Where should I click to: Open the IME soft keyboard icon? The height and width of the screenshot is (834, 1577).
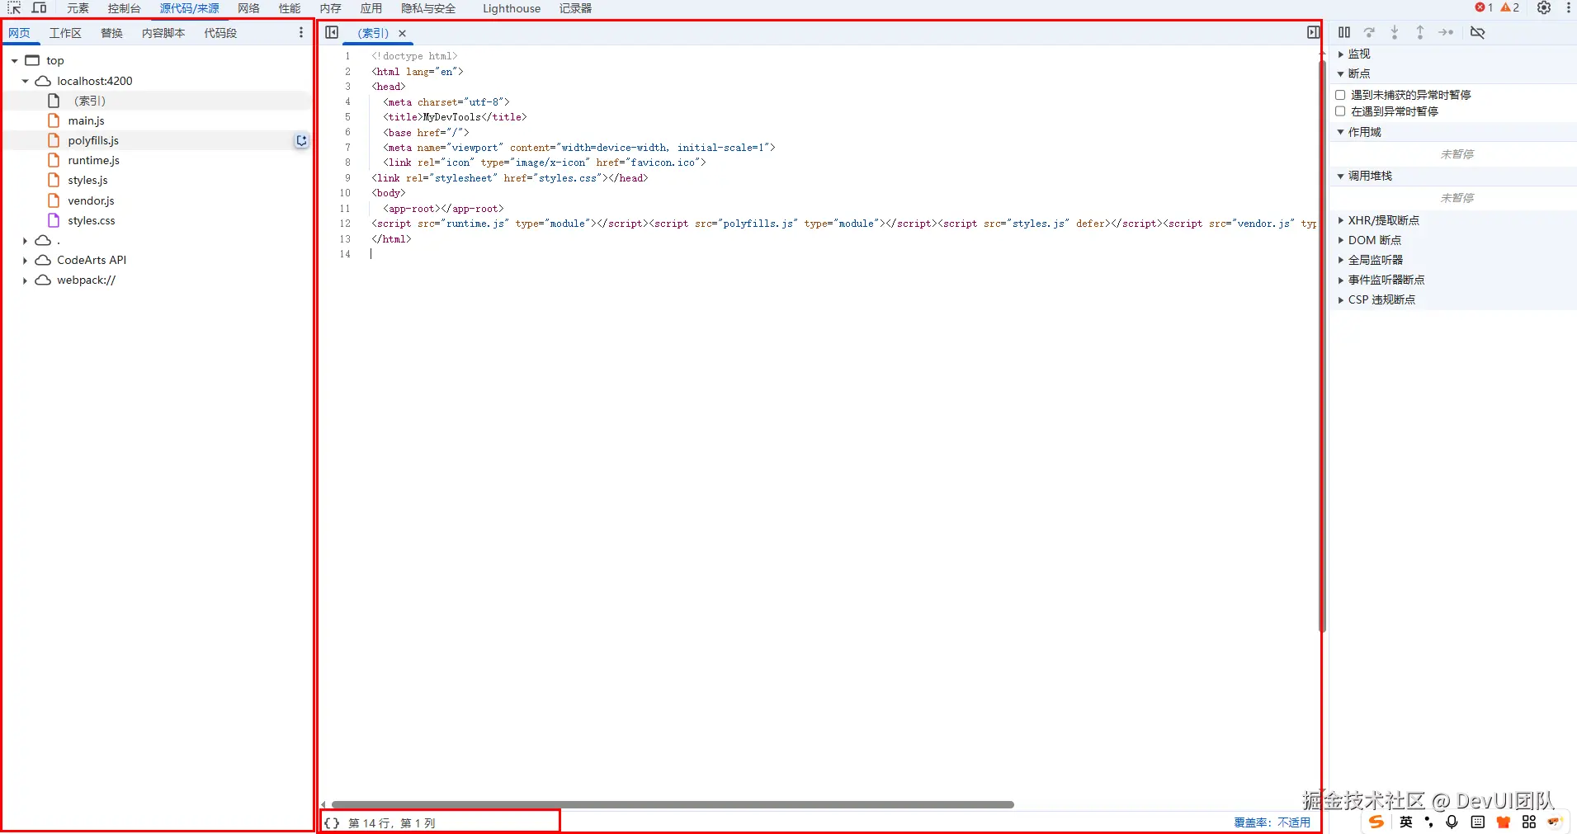pyautogui.click(x=1478, y=822)
